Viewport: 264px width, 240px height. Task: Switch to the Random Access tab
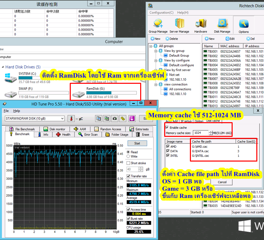point(108,129)
